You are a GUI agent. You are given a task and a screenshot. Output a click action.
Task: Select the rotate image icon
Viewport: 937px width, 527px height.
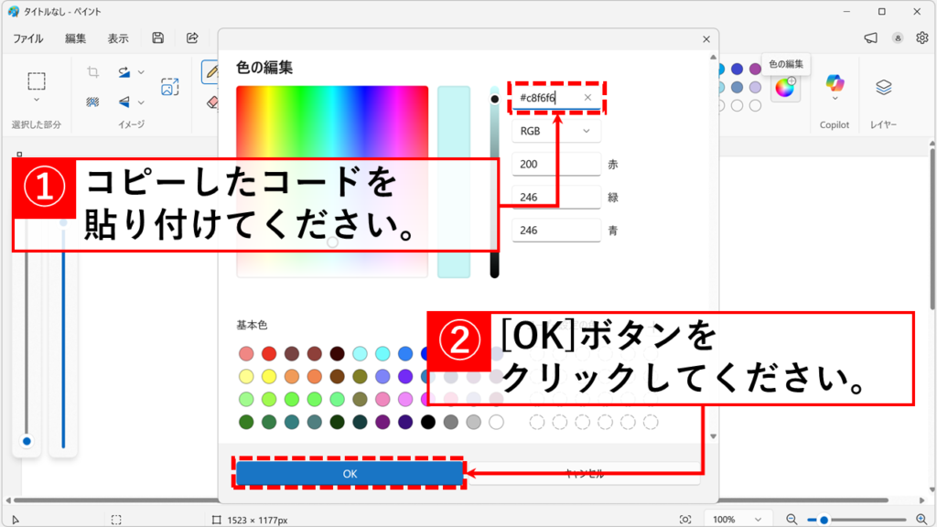tap(124, 71)
